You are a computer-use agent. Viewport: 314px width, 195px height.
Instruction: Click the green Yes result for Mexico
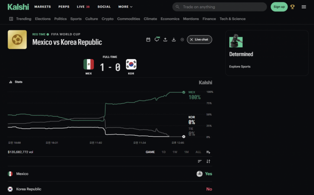click(x=209, y=174)
